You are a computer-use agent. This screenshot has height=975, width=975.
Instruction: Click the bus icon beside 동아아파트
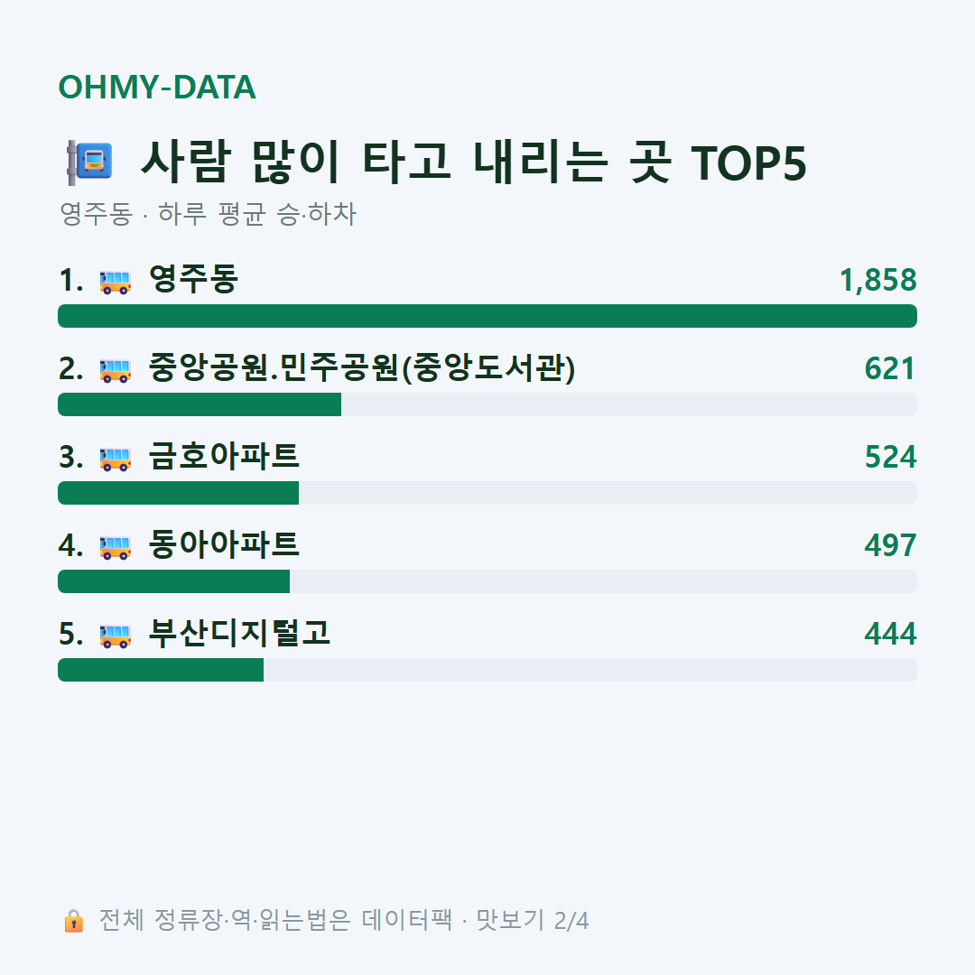click(116, 546)
